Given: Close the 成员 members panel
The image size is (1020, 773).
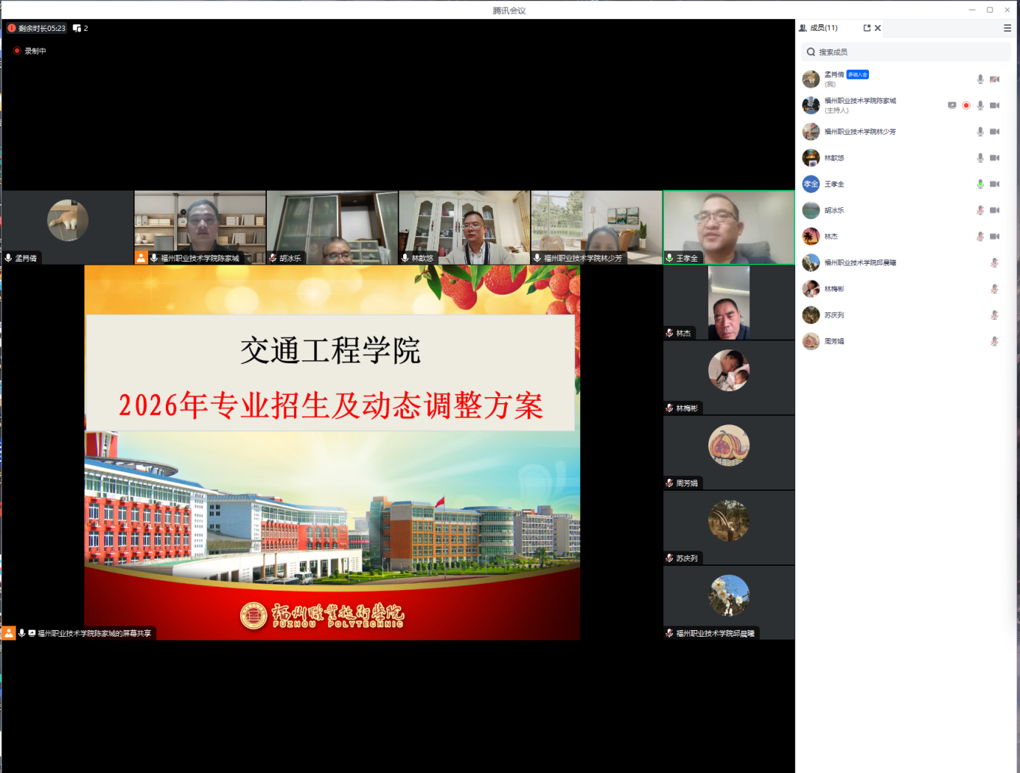Looking at the screenshot, I should click(878, 28).
